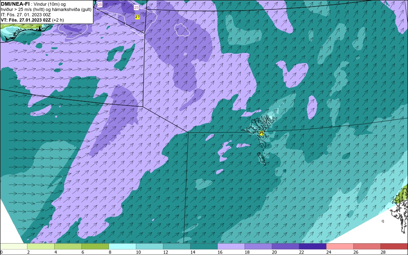This screenshot has height=255, width=408.
Task: Click the 0–2 m/s pale yellow legend swatch
Action: click(13, 246)
